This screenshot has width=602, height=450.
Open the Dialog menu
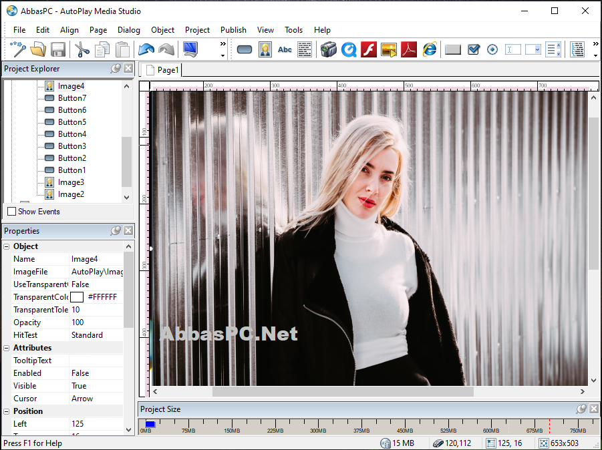click(x=128, y=30)
